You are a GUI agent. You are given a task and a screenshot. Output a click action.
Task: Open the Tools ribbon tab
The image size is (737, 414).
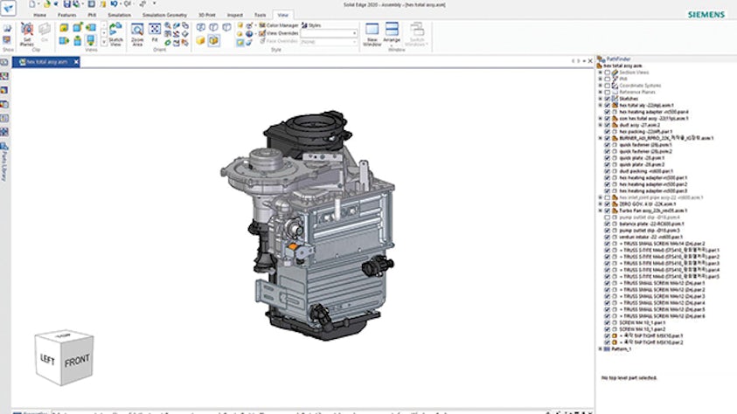(260, 15)
